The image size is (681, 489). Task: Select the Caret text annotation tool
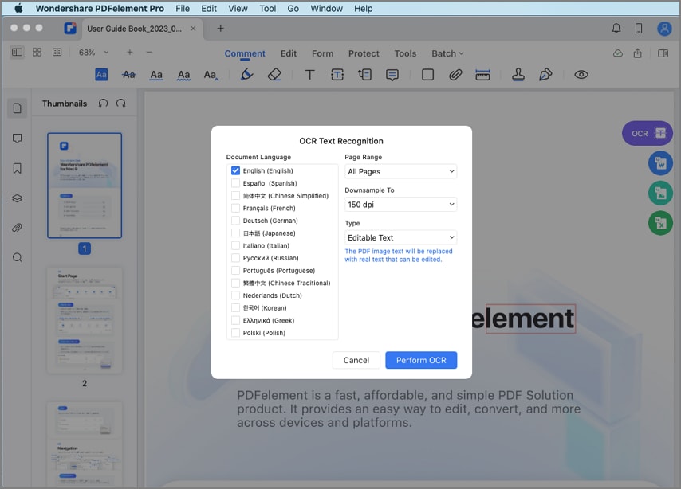tap(211, 75)
